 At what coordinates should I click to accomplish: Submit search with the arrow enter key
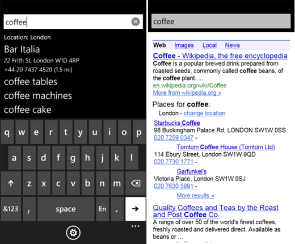click(136, 209)
